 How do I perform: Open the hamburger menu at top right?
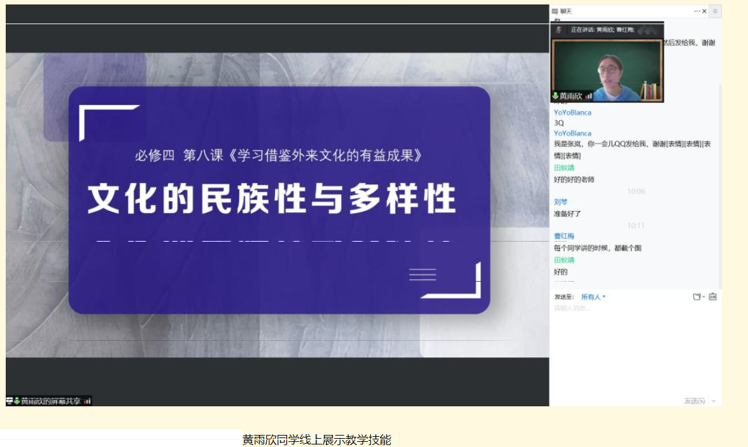tap(716, 11)
